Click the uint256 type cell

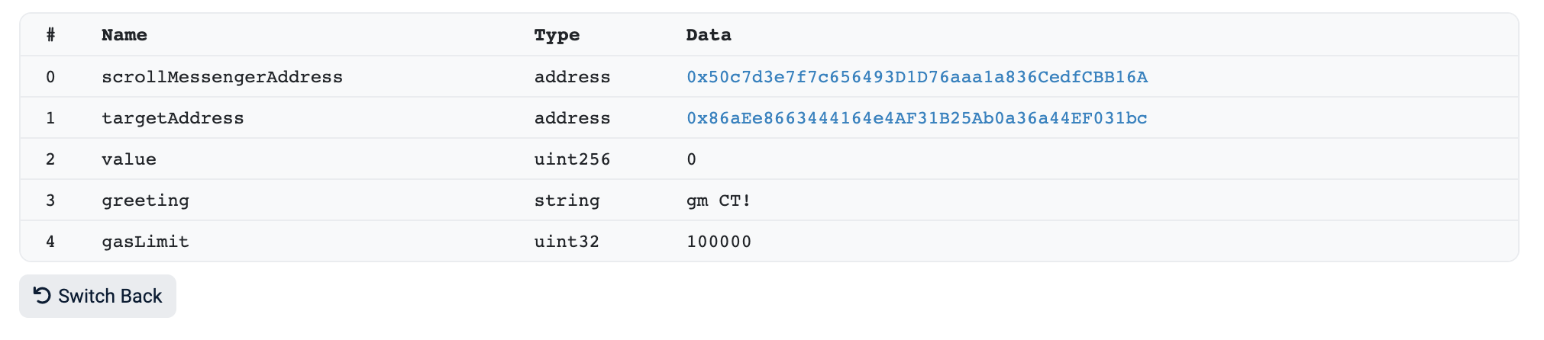[x=572, y=159]
